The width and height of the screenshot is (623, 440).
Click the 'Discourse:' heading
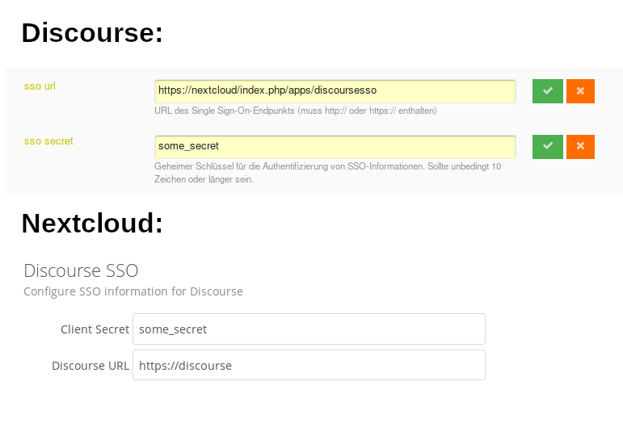92,32
